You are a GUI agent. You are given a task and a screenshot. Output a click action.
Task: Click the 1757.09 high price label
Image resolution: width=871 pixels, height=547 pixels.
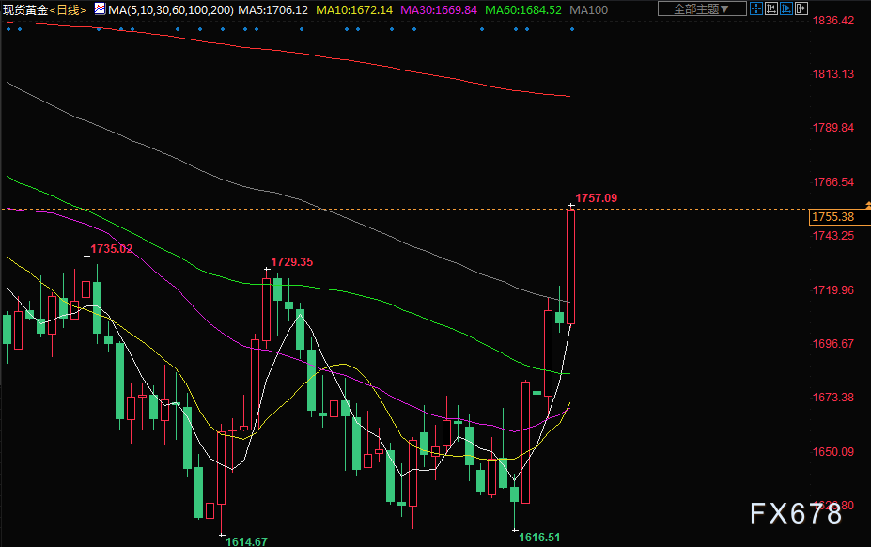596,198
